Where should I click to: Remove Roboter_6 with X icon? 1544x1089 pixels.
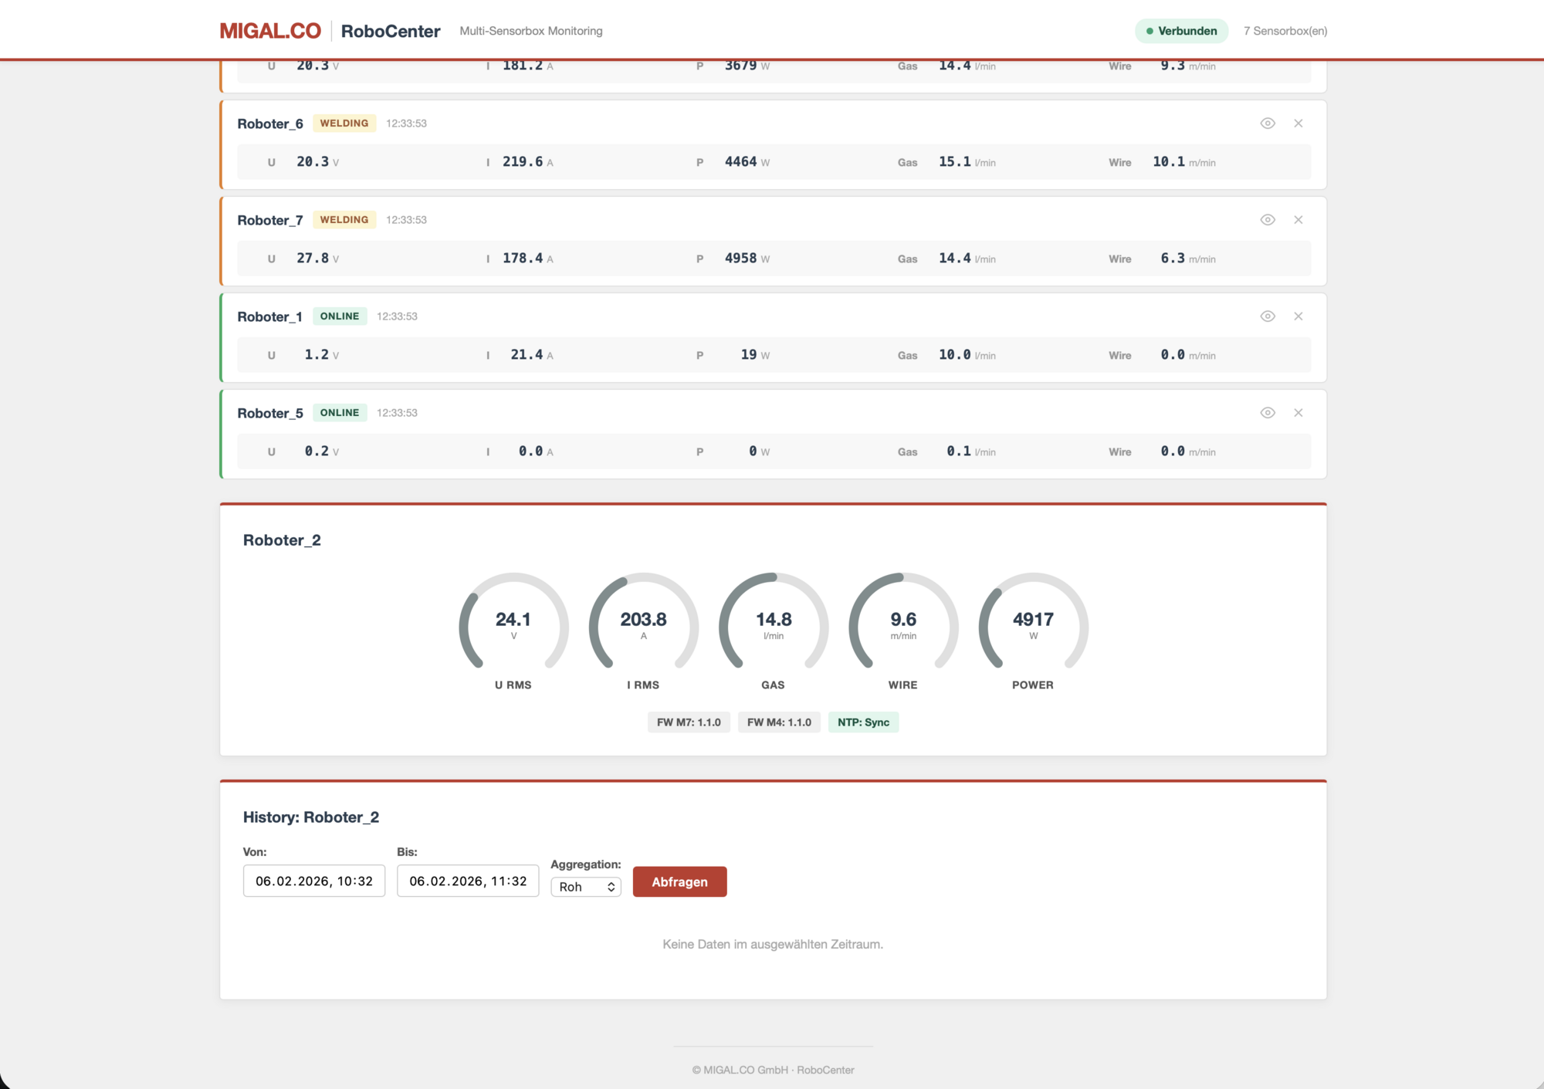coord(1299,123)
